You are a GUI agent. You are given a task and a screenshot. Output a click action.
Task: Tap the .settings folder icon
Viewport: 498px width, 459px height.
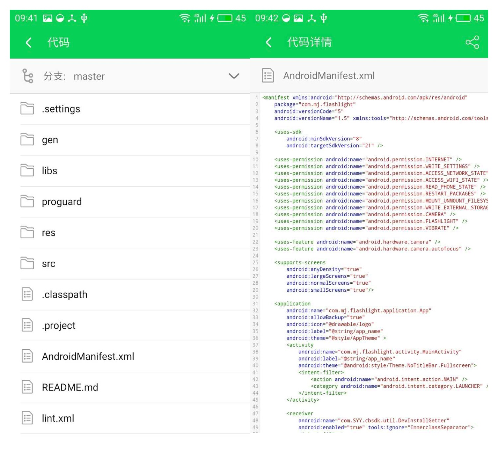(x=27, y=109)
